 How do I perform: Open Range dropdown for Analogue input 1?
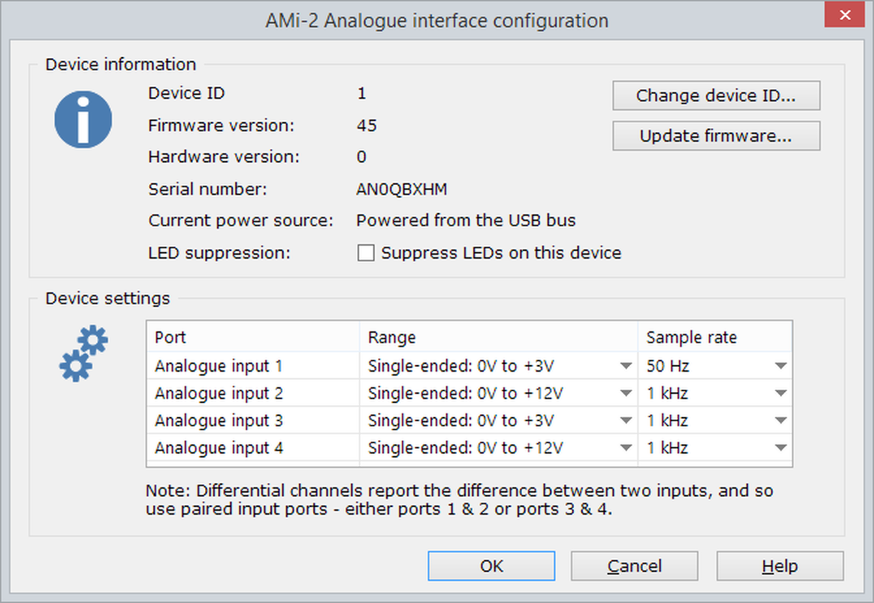(626, 366)
